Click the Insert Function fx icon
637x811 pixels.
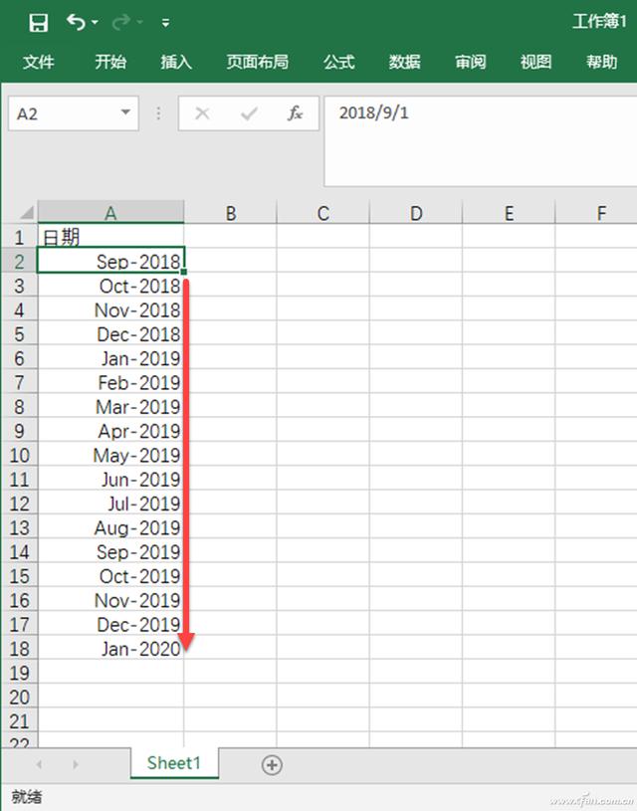pyautogui.click(x=295, y=112)
